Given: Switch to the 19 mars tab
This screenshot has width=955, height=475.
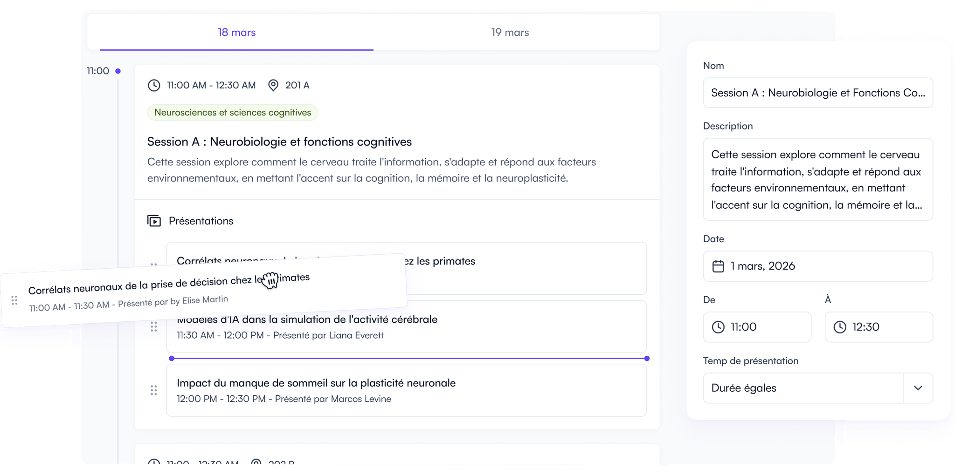Looking at the screenshot, I should point(510,32).
